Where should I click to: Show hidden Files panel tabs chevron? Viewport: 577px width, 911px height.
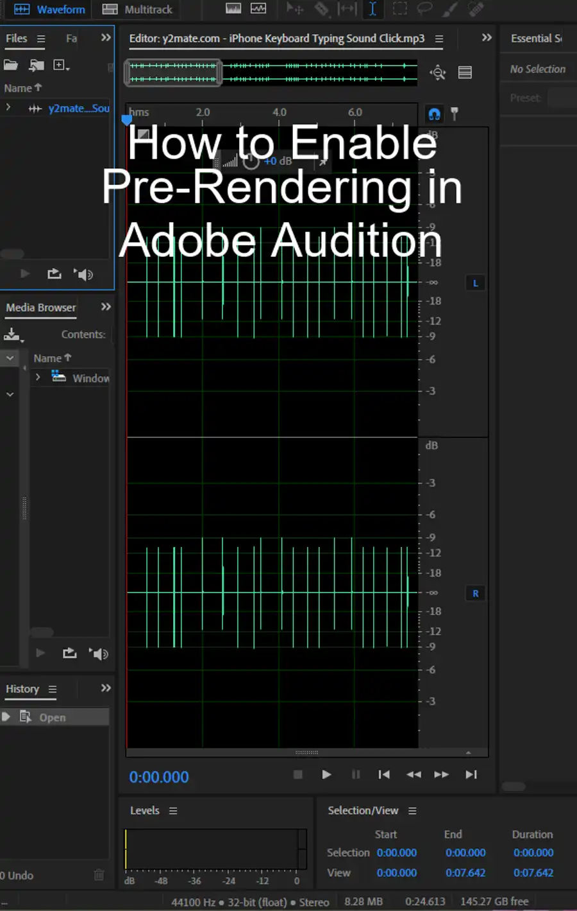pyautogui.click(x=106, y=38)
